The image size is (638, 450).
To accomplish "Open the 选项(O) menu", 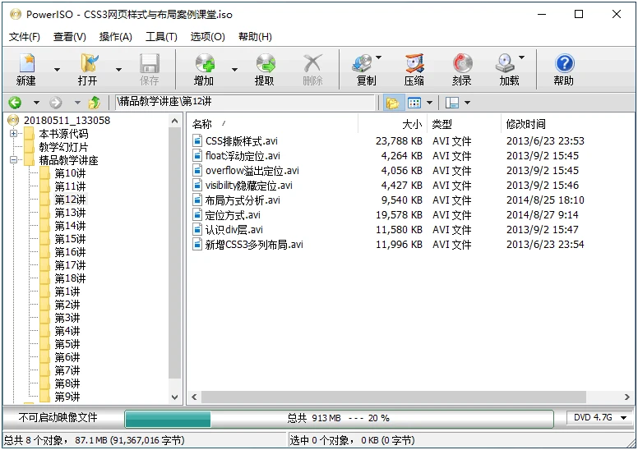I will 207,37.
